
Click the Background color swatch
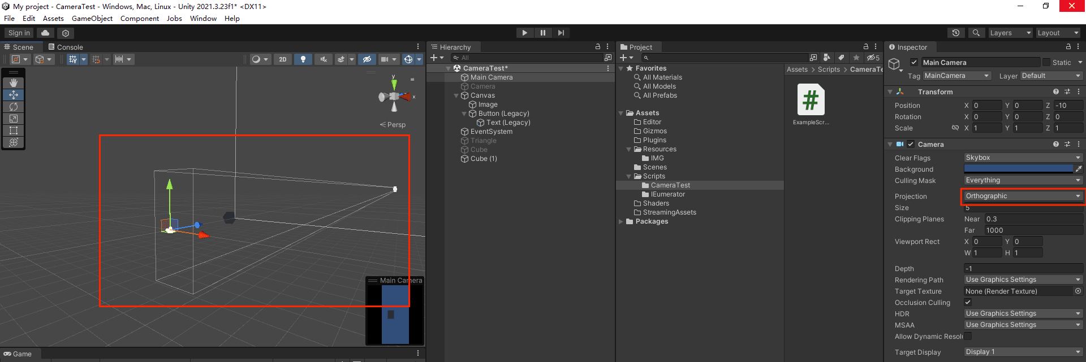point(1018,169)
